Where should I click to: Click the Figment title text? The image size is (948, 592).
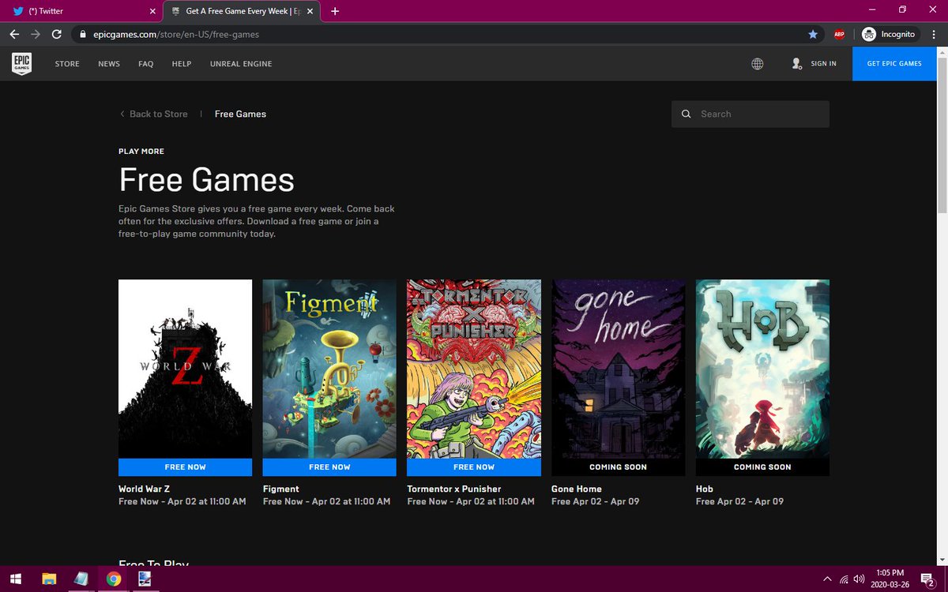(281, 489)
